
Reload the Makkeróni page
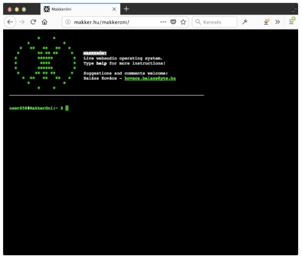pos(33,22)
